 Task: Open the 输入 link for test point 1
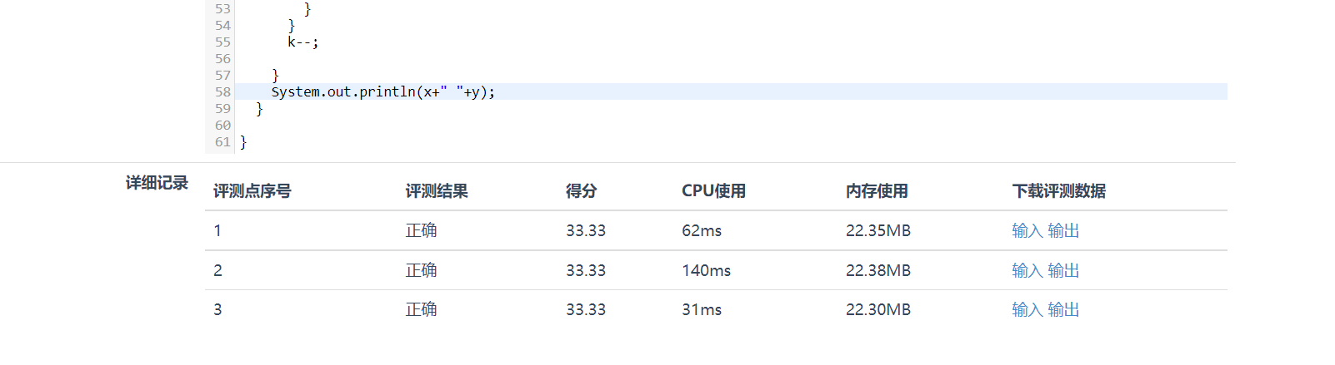pos(1027,230)
